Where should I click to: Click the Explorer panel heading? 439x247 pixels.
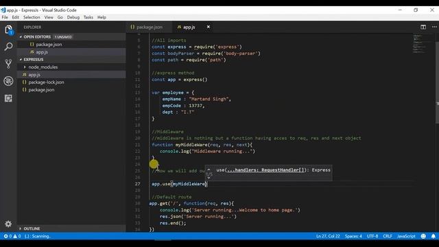click(32, 27)
